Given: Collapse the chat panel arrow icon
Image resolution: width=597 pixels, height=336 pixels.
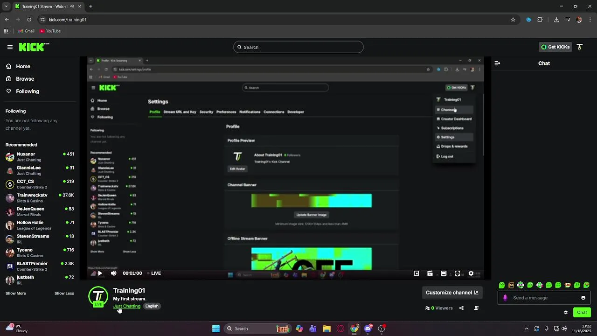Looking at the screenshot, I should pos(497,63).
